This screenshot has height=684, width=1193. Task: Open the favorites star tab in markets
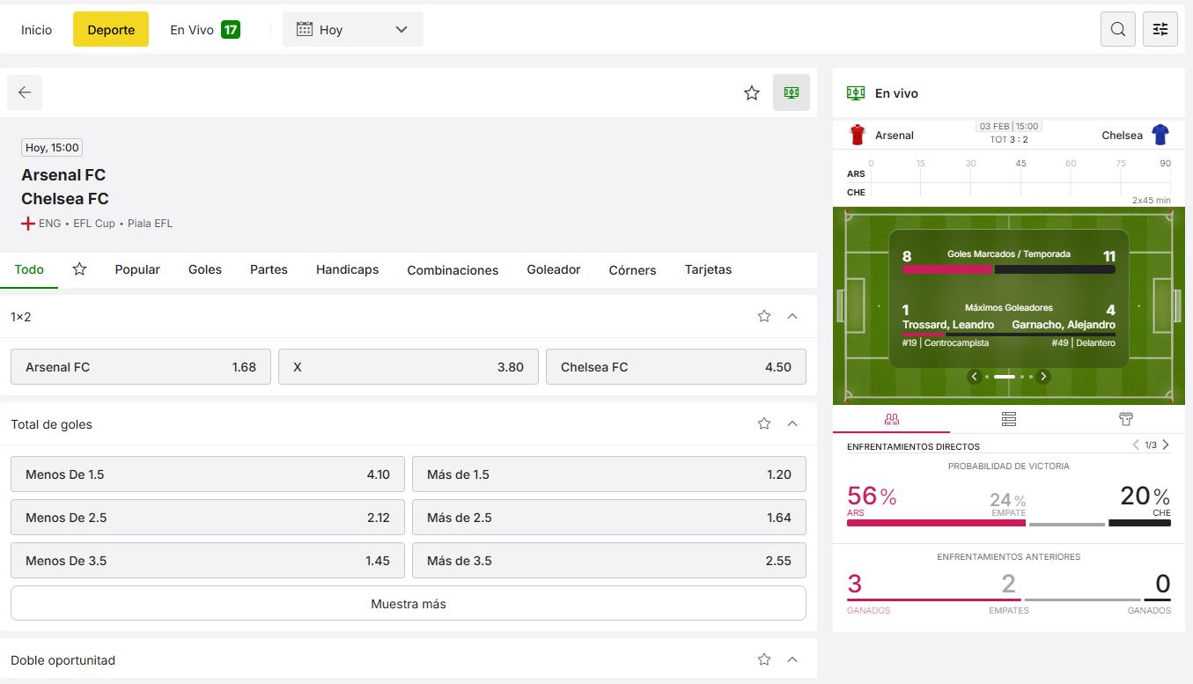[x=79, y=269]
